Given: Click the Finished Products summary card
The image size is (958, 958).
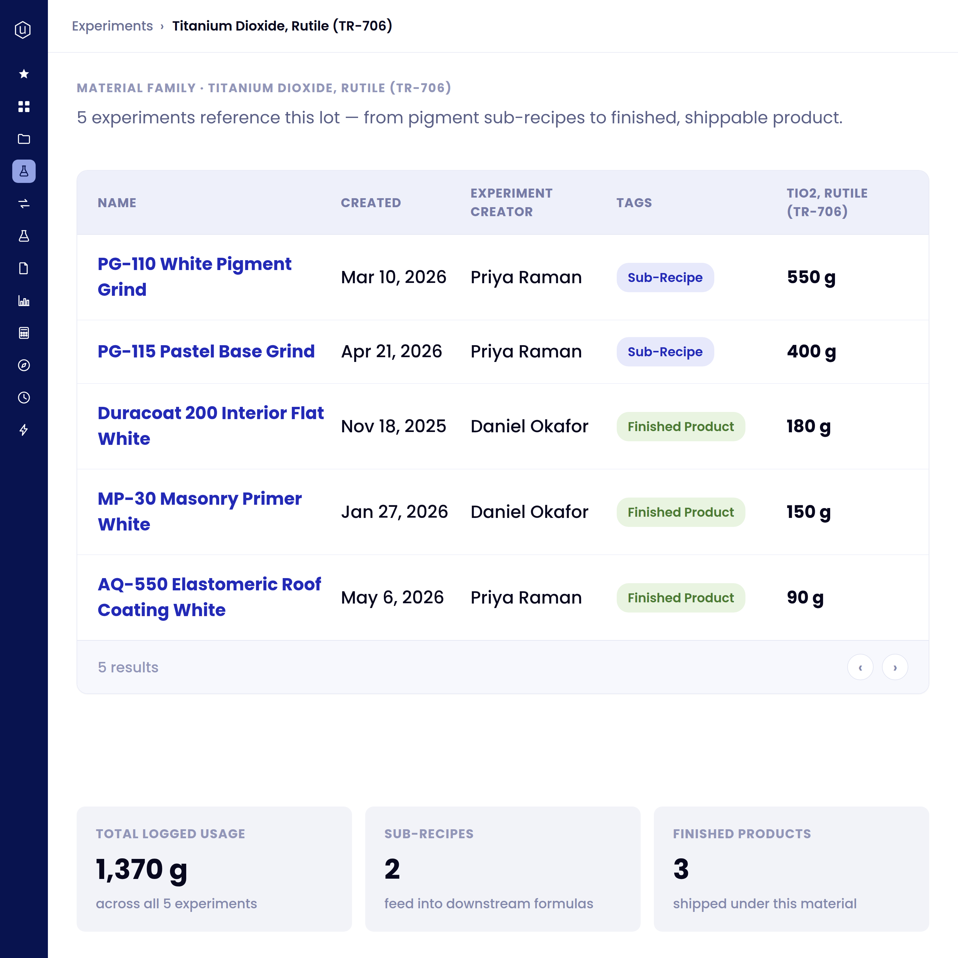Looking at the screenshot, I should click(x=791, y=869).
